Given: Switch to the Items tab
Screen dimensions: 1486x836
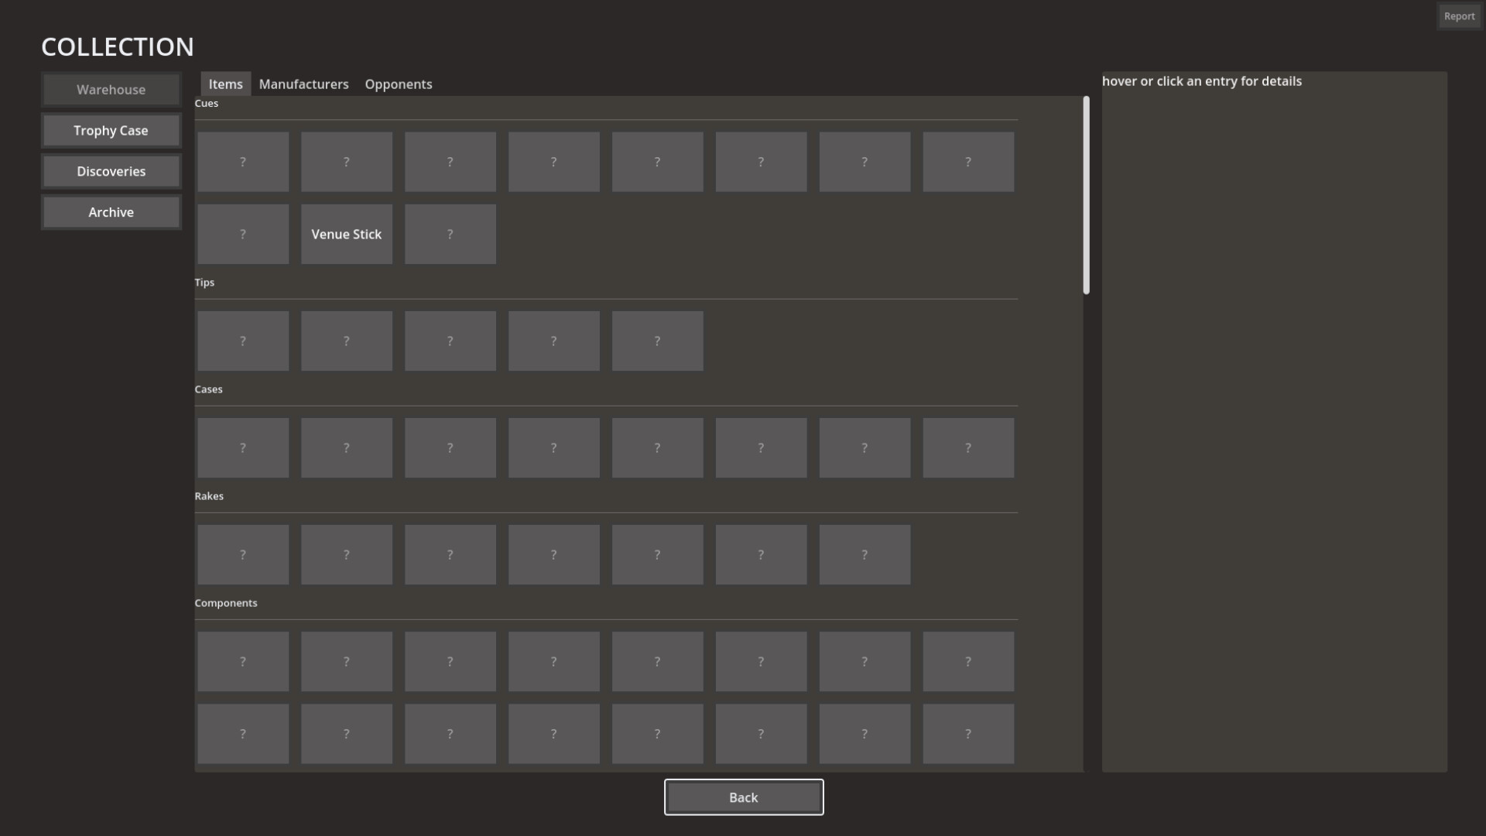Looking at the screenshot, I should tap(225, 84).
